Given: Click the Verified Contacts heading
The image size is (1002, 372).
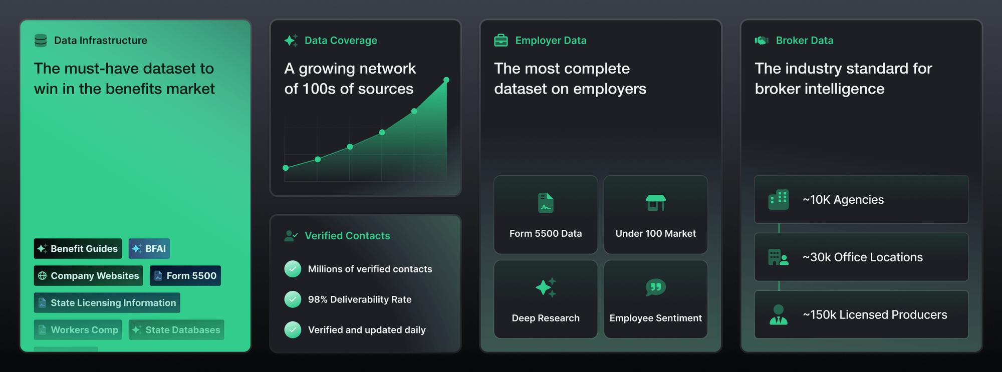Looking at the screenshot, I should tap(347, 236).
